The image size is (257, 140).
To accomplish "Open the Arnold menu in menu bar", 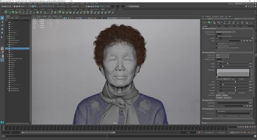I will 92,3.
